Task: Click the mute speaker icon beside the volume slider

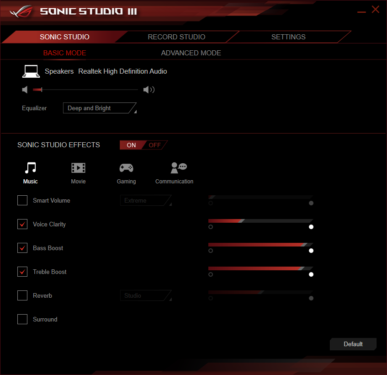Action: (x=25, y=90)
